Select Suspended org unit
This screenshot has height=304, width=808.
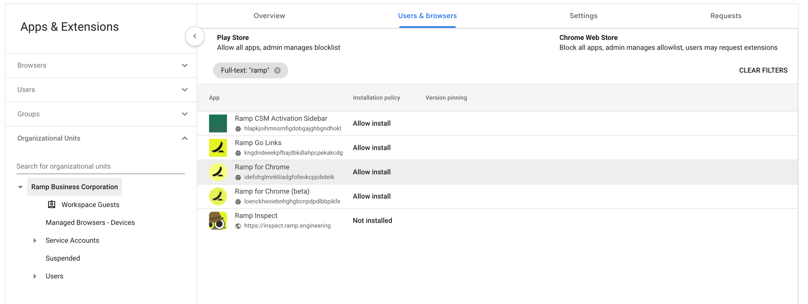(x=63, y=258)
